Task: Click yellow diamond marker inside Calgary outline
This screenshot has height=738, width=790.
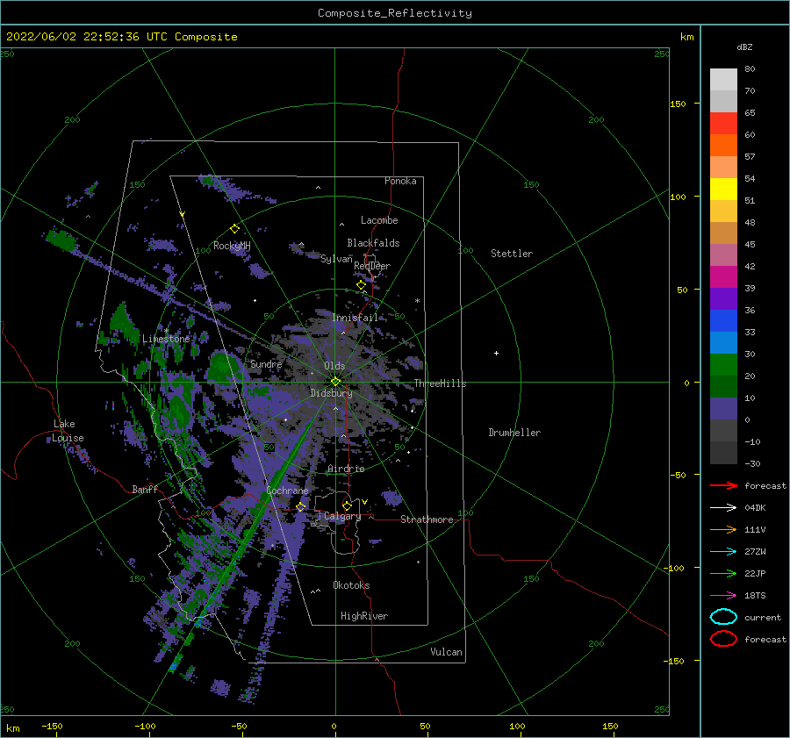Action: (x=347, y=505)
